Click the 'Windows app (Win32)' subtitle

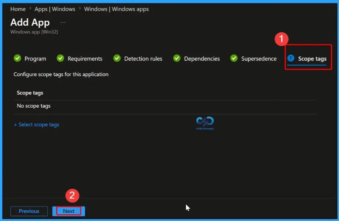(34, 32)
